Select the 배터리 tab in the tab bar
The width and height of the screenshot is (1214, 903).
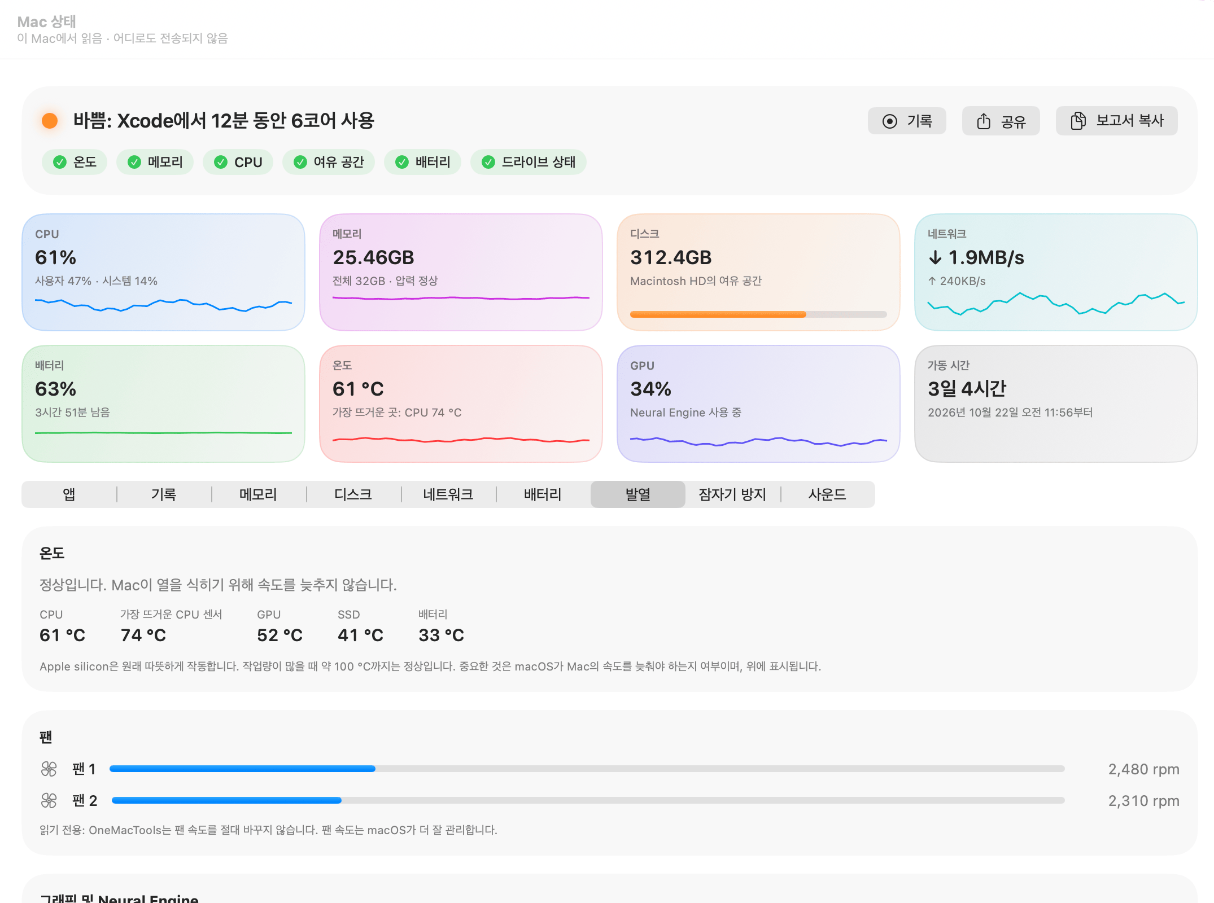tap(543, 494)
